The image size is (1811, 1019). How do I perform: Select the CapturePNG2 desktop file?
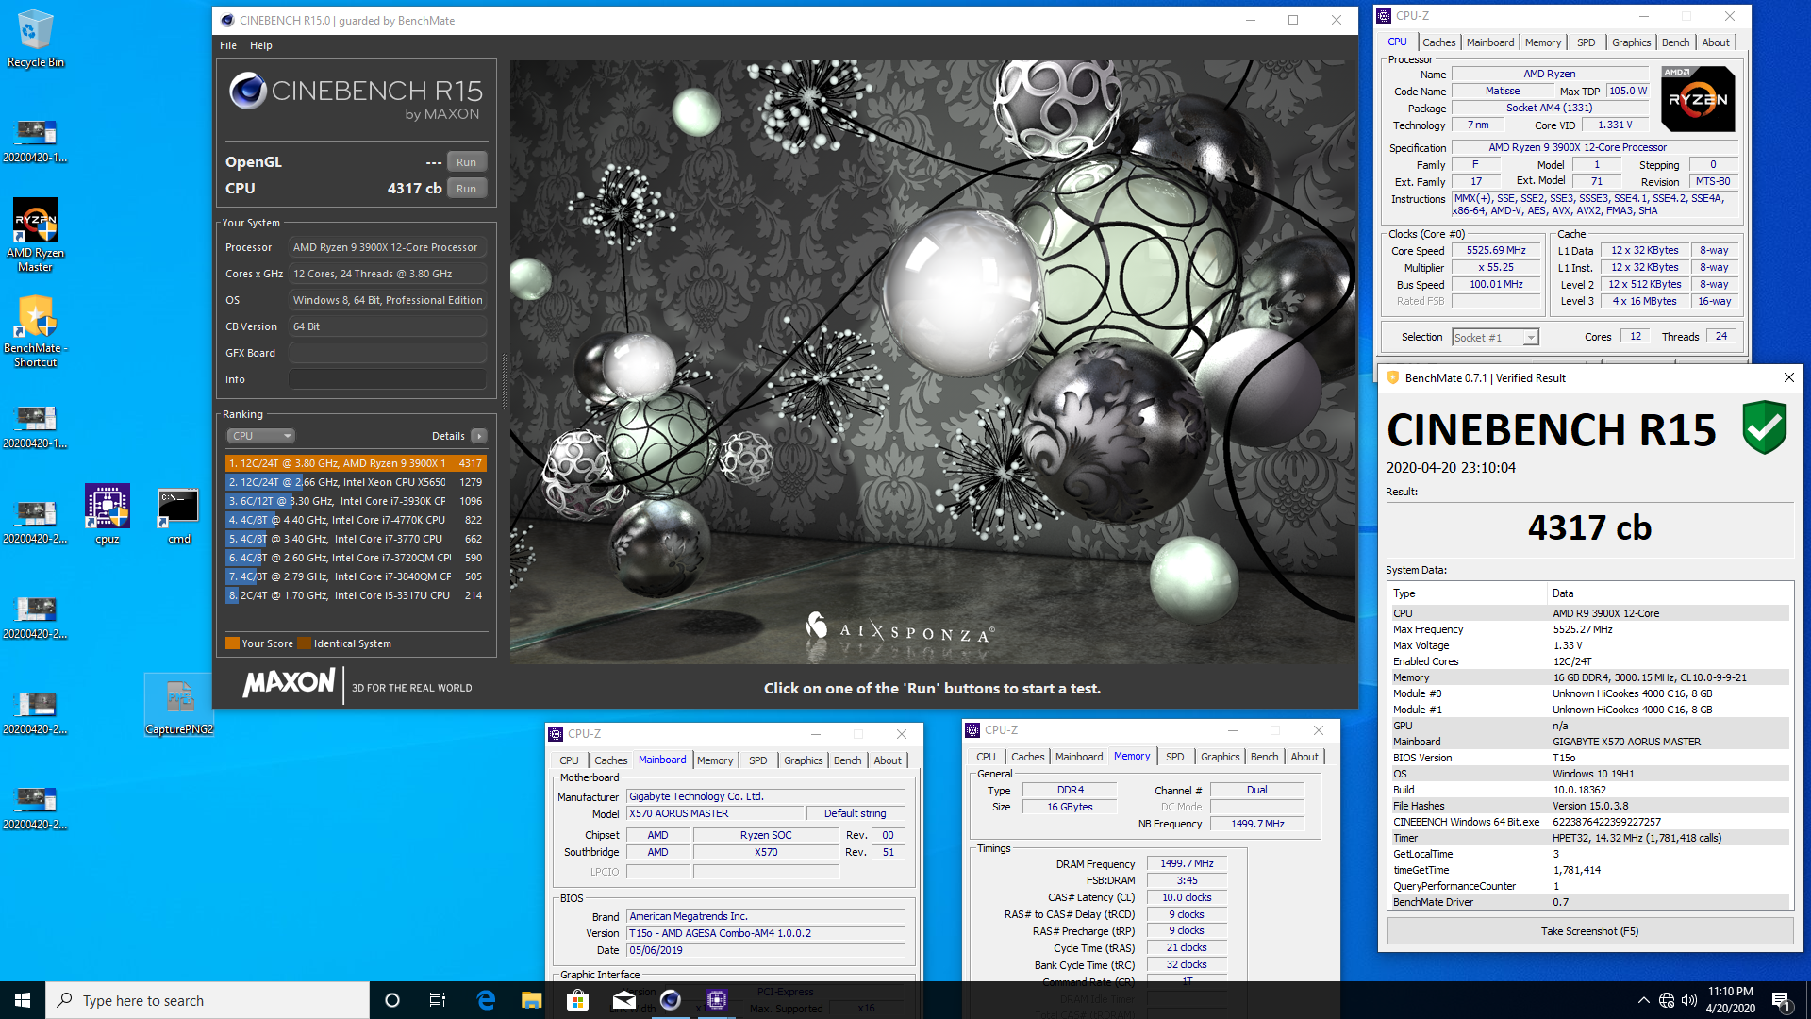click(x=179, y=706)
